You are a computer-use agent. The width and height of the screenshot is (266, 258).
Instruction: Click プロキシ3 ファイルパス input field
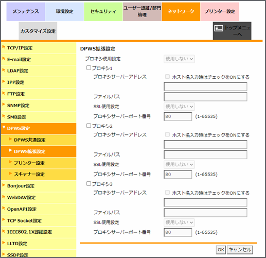pos(205,213)
